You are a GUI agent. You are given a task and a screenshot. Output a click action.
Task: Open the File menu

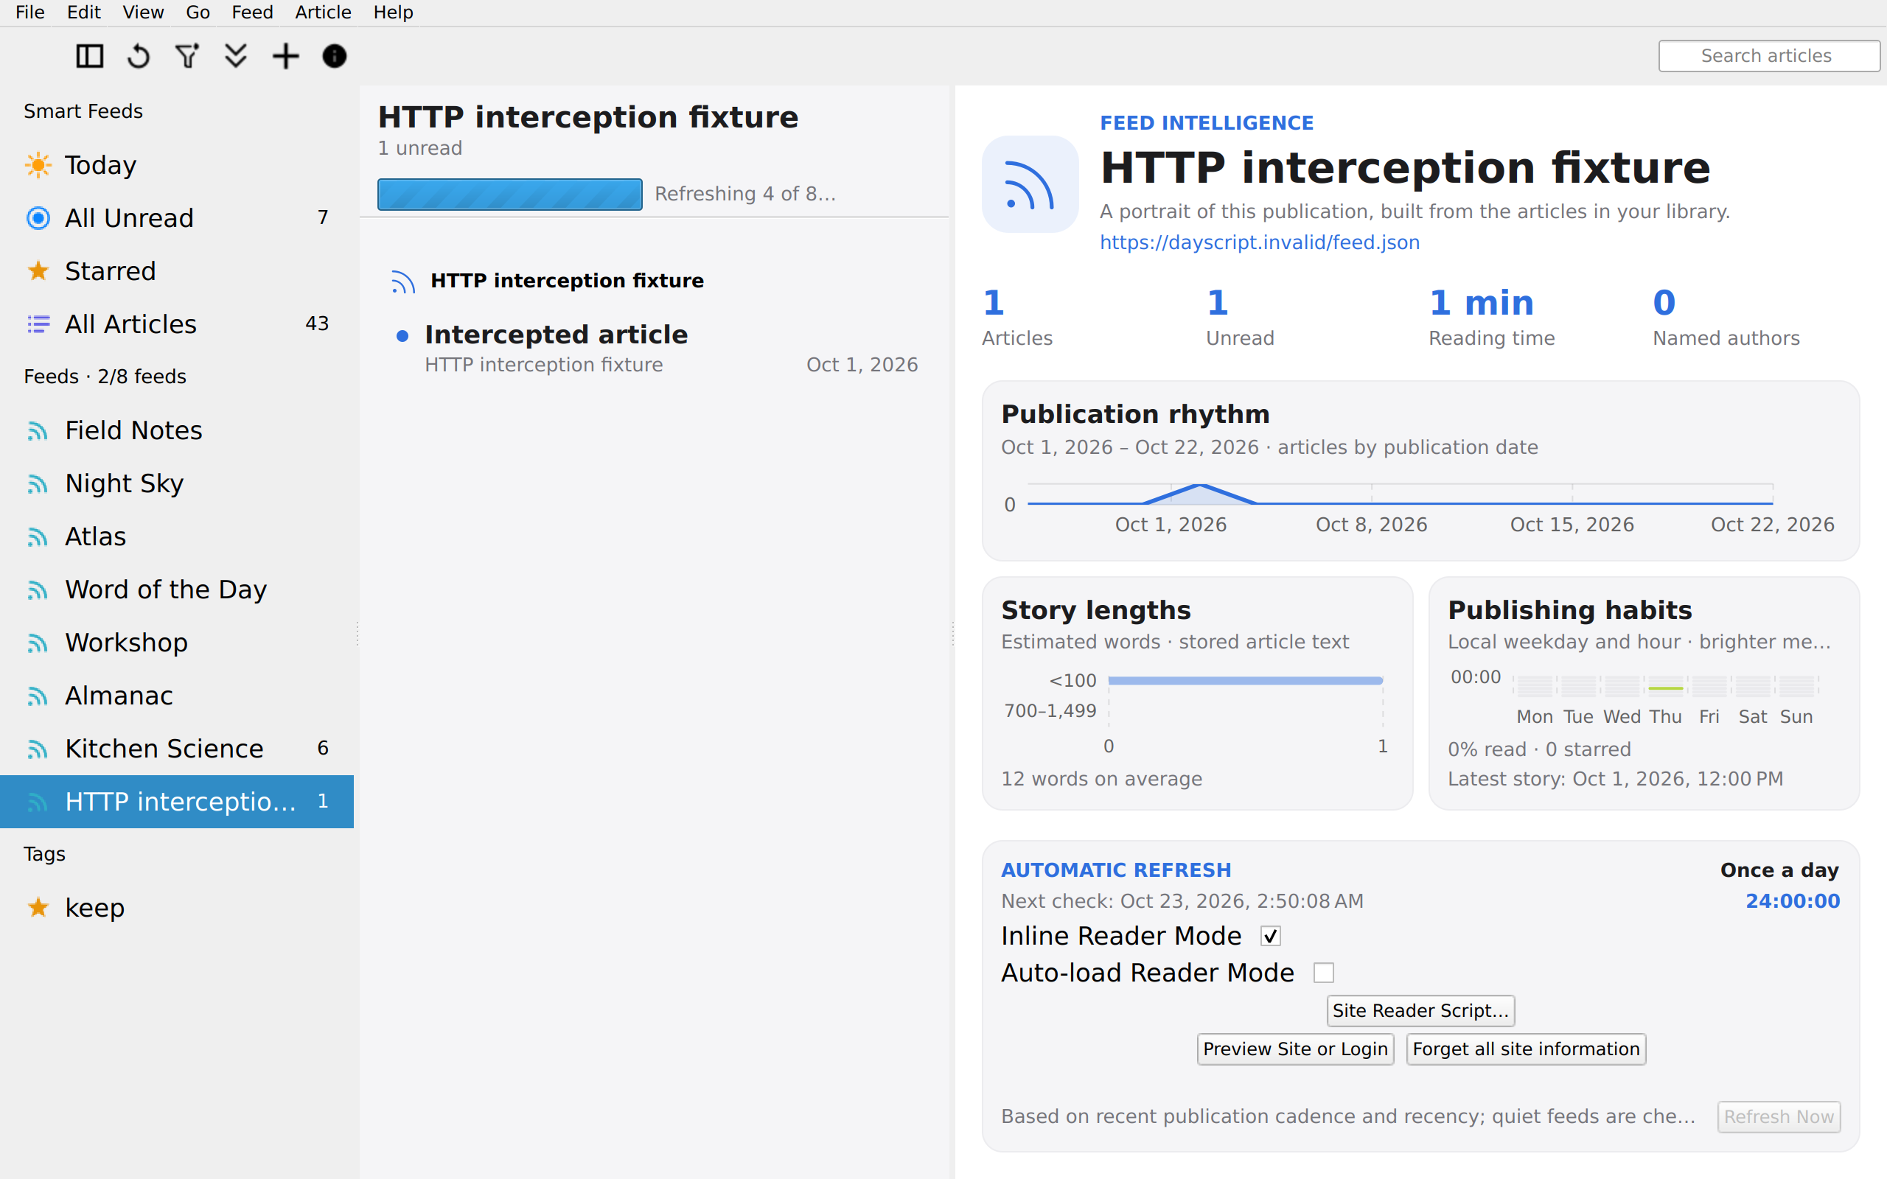30,13
